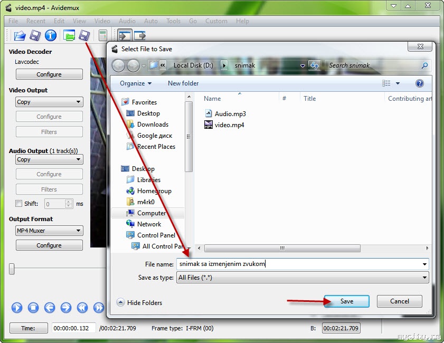Image resolution: width=444 pixels, height=343 pixels.
Task: Open Save as type dropdown
Action: [x=303, y=278]
